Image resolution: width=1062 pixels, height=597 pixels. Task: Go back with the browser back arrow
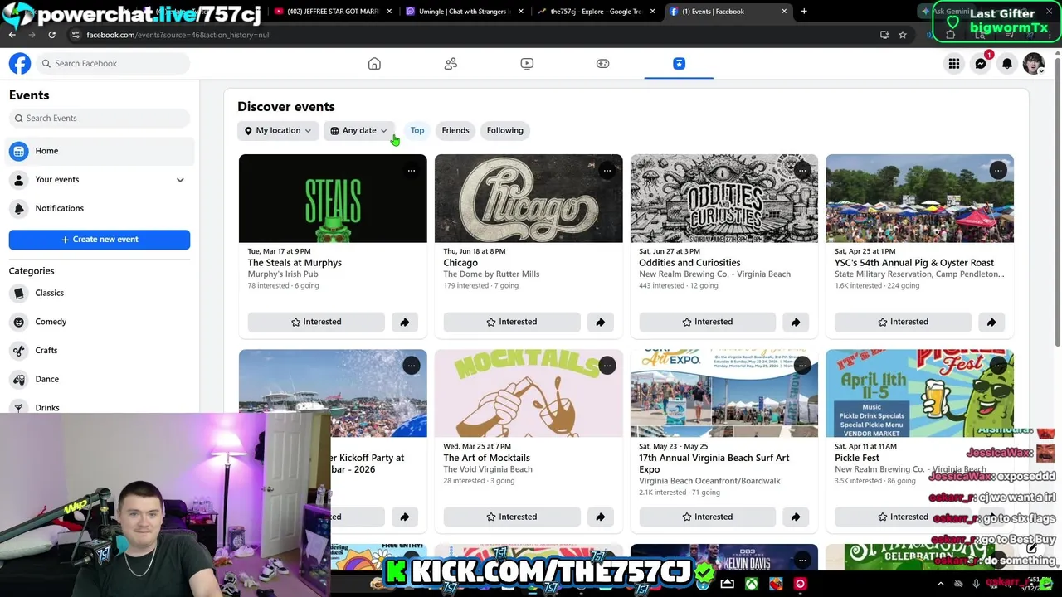[x=12, y=35]
